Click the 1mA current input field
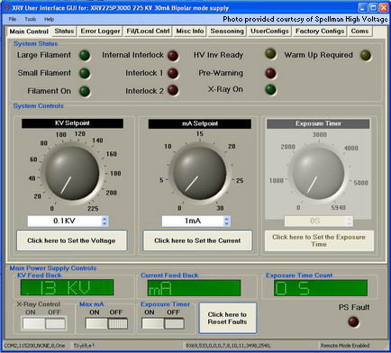 pos(193,221)
